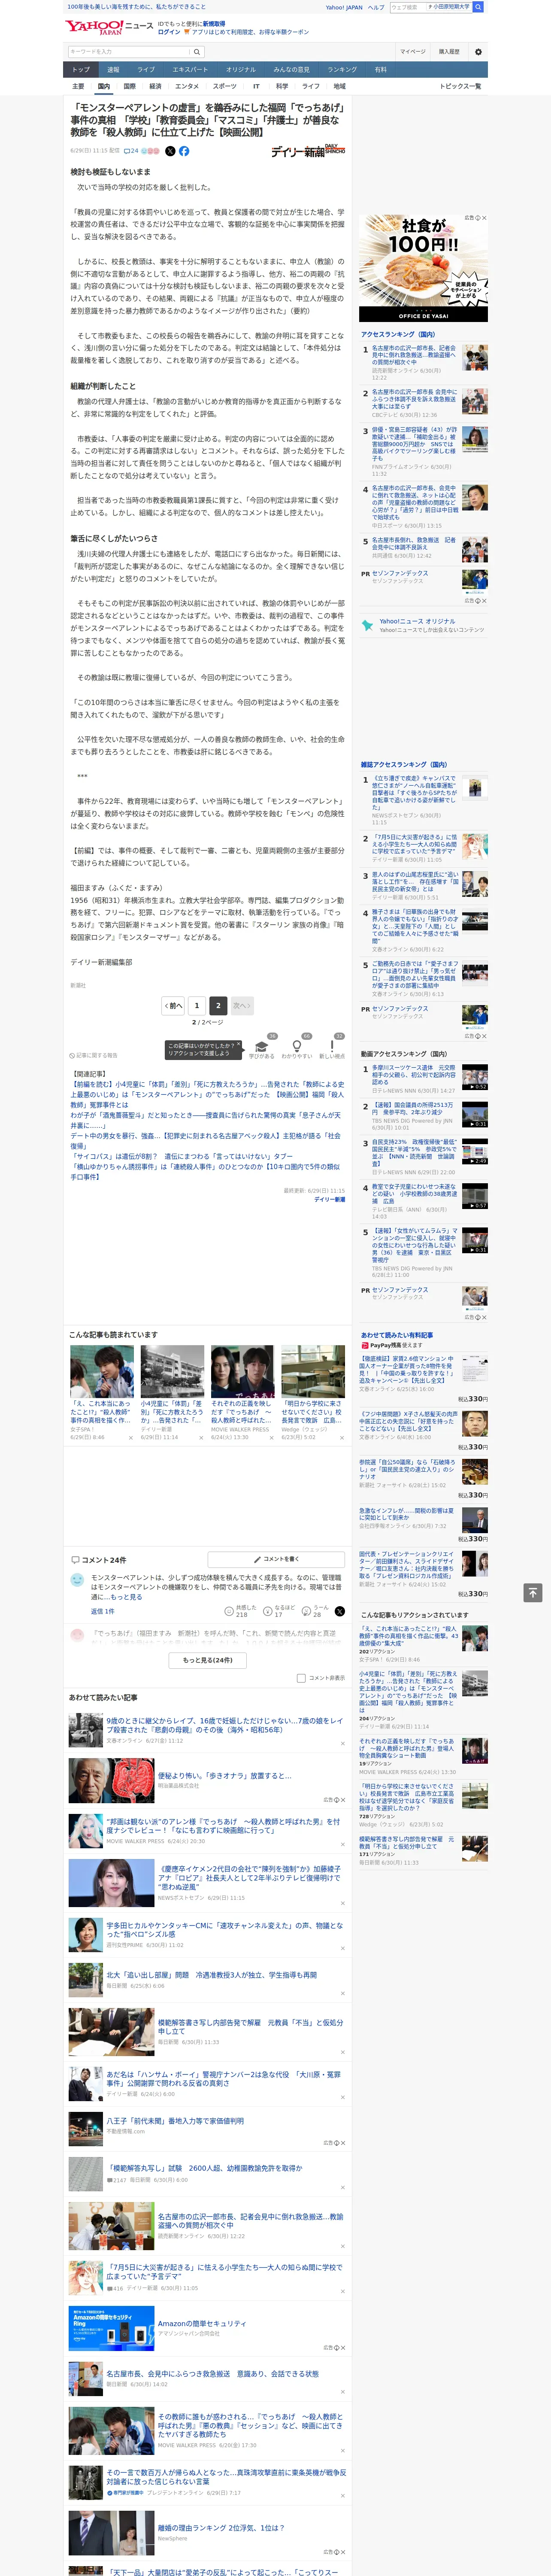551x2576 pixels.
Task: Open セゾンファンデックス PR link in first ranking
Action: pos(400,574)
